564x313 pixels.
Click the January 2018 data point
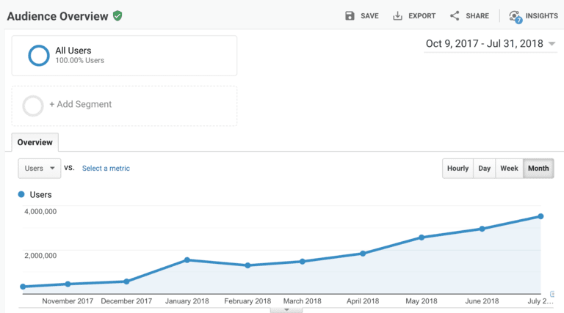(187, 259)
